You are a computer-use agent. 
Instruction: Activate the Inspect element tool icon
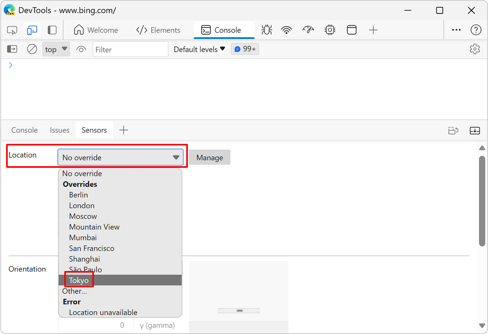[12, 30]
